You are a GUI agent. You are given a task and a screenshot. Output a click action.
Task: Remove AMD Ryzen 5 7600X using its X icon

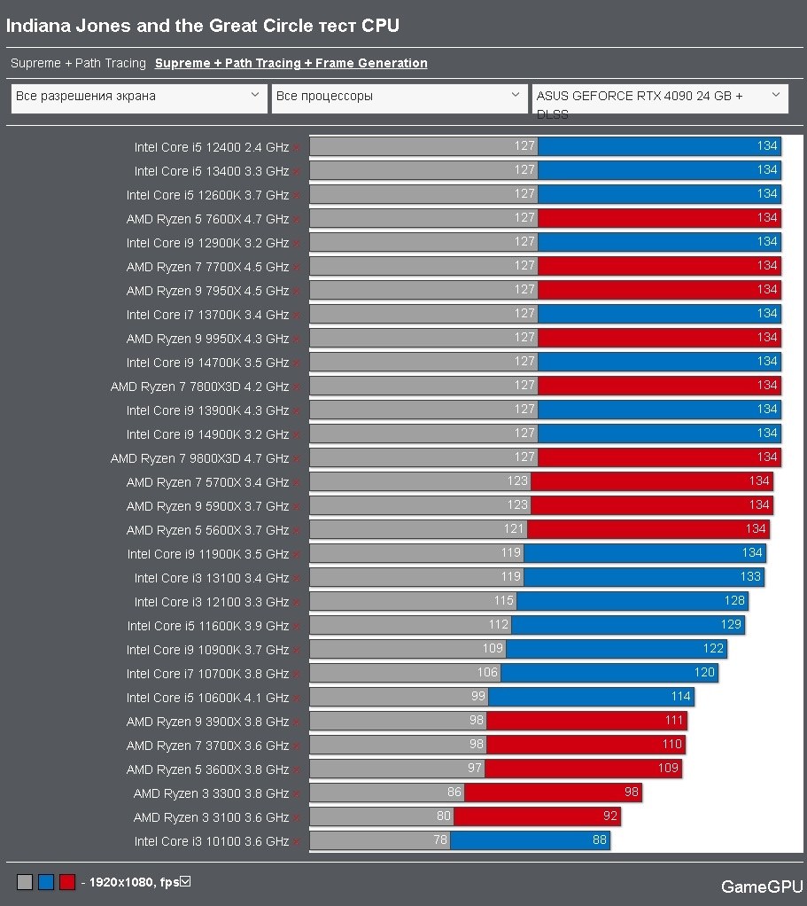[297, 219]
